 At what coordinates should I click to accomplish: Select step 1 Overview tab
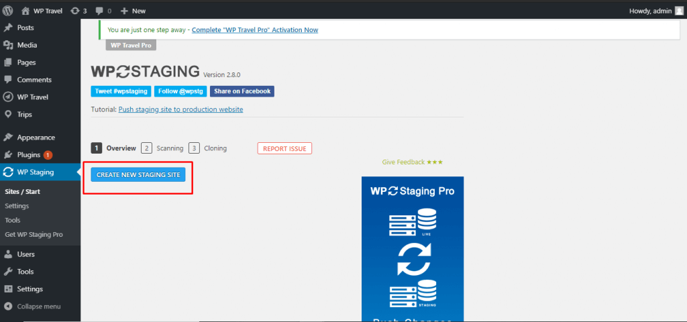(114, 148)
